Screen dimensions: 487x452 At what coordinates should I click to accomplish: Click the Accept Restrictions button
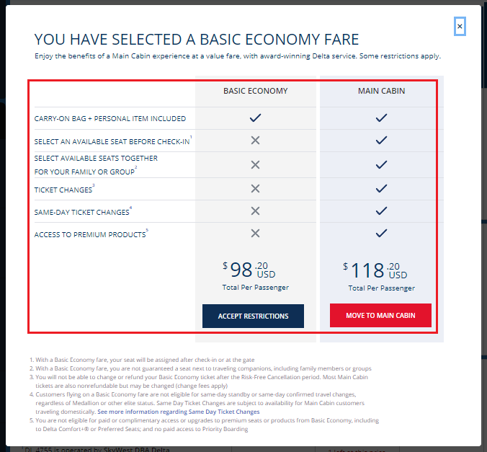tap(253, 316)
